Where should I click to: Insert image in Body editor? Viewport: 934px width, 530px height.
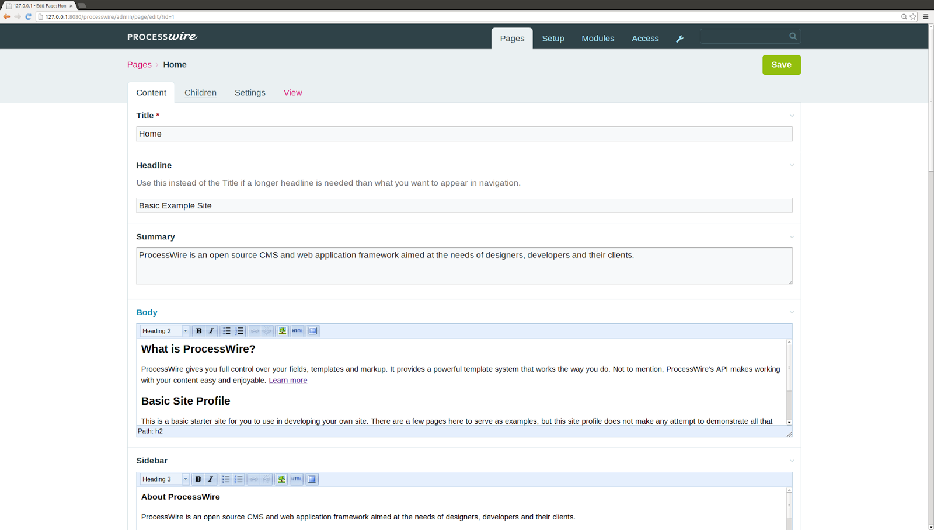coord(283,331)
